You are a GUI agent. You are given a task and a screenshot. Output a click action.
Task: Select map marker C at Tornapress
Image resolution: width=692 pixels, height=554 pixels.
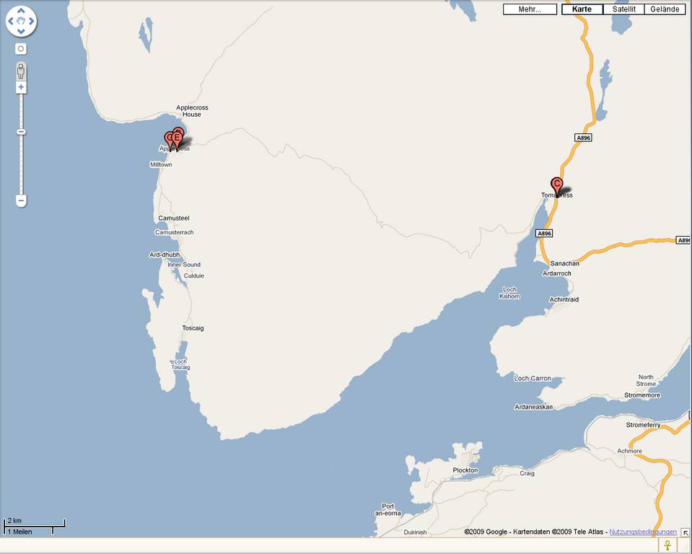[x=556, y=186]
